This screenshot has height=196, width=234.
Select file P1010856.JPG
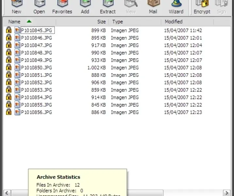37,112
